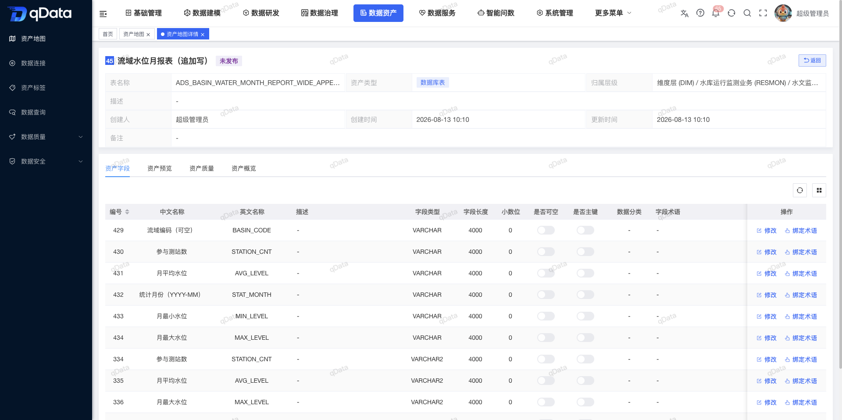Click 绑定术语 for MIN_LEVEL row

point(801,317)
